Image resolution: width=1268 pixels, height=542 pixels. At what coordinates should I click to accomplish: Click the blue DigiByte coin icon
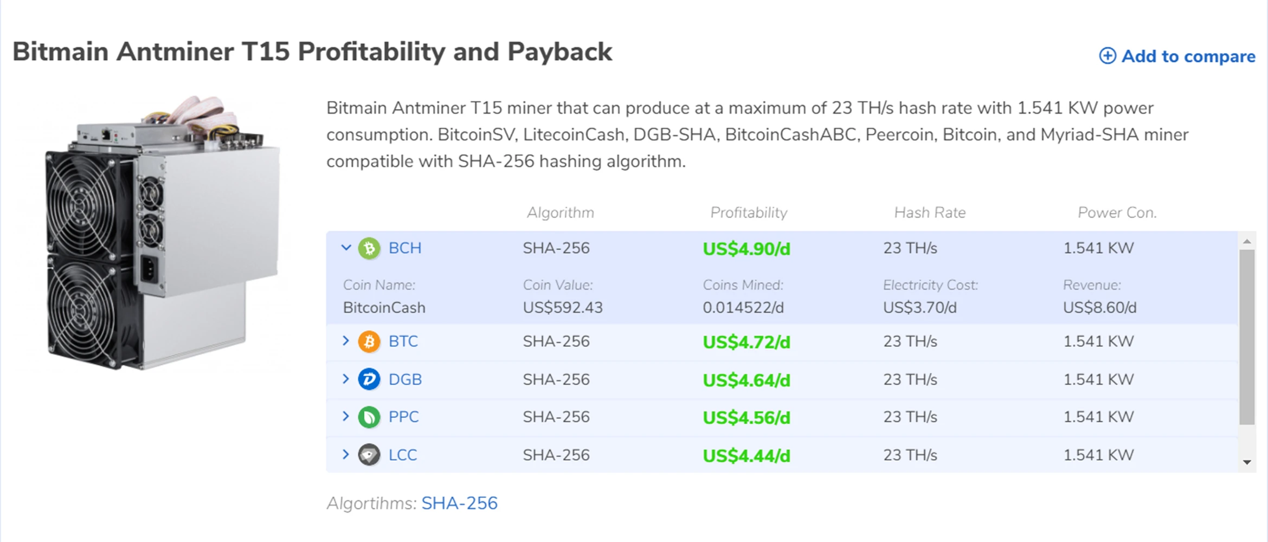point(369,379)
